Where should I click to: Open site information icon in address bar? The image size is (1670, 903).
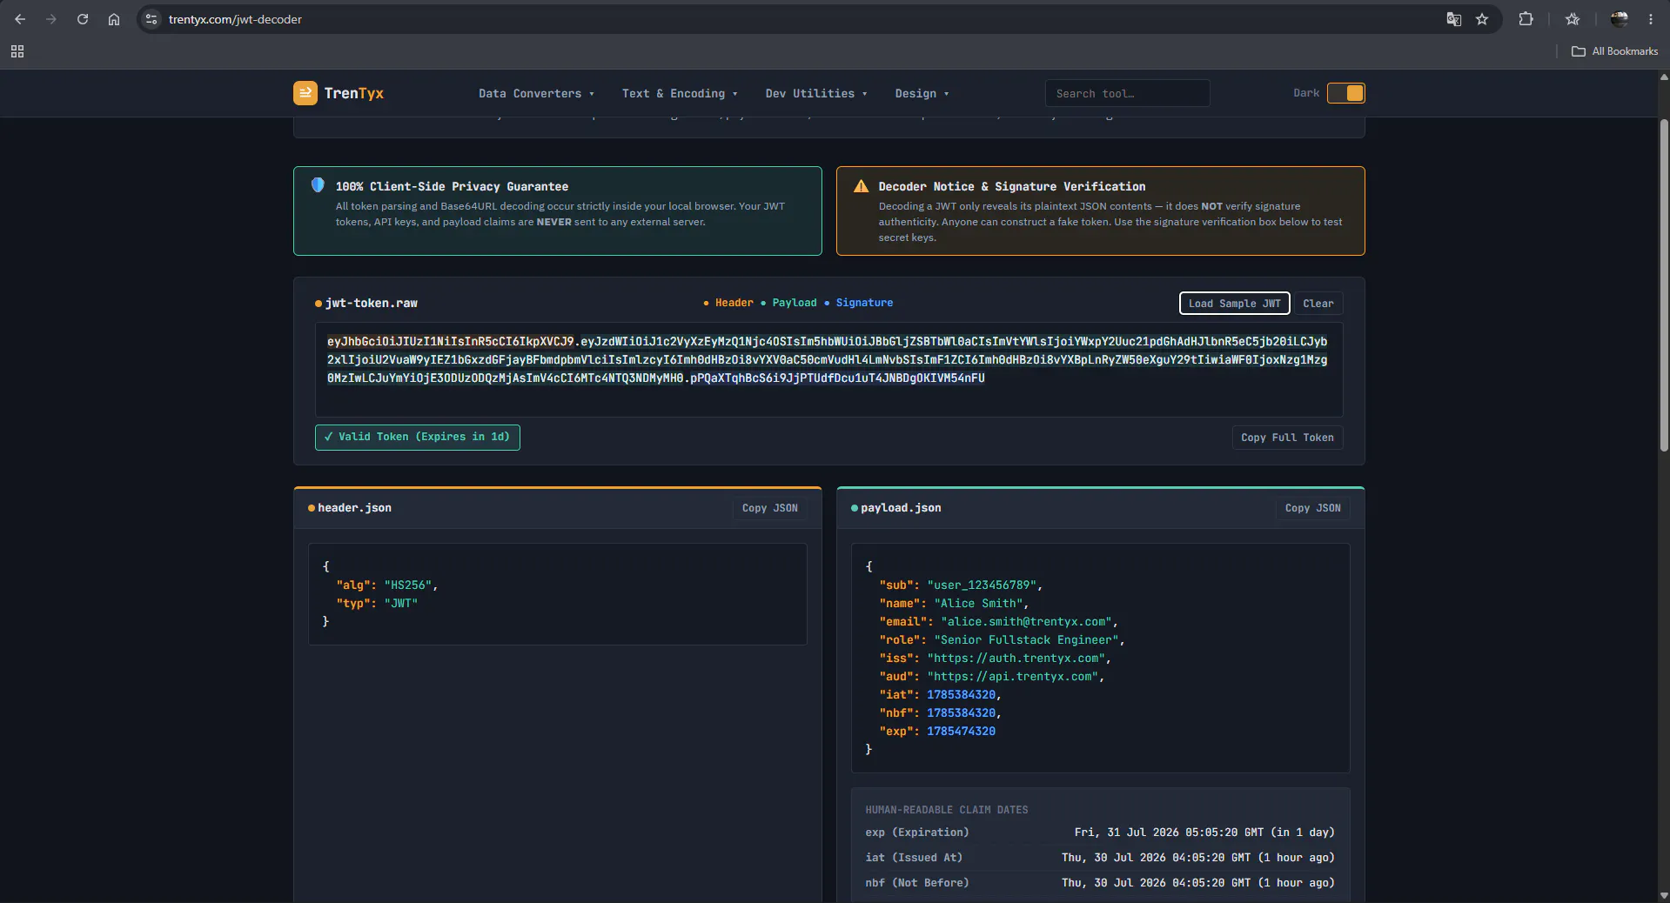(151, 19)
